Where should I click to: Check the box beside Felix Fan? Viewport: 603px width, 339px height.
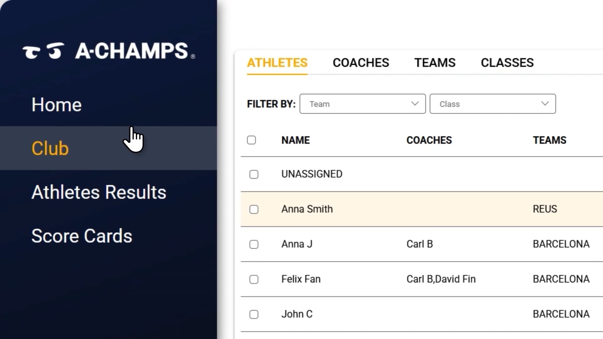[x=254, y=279]
